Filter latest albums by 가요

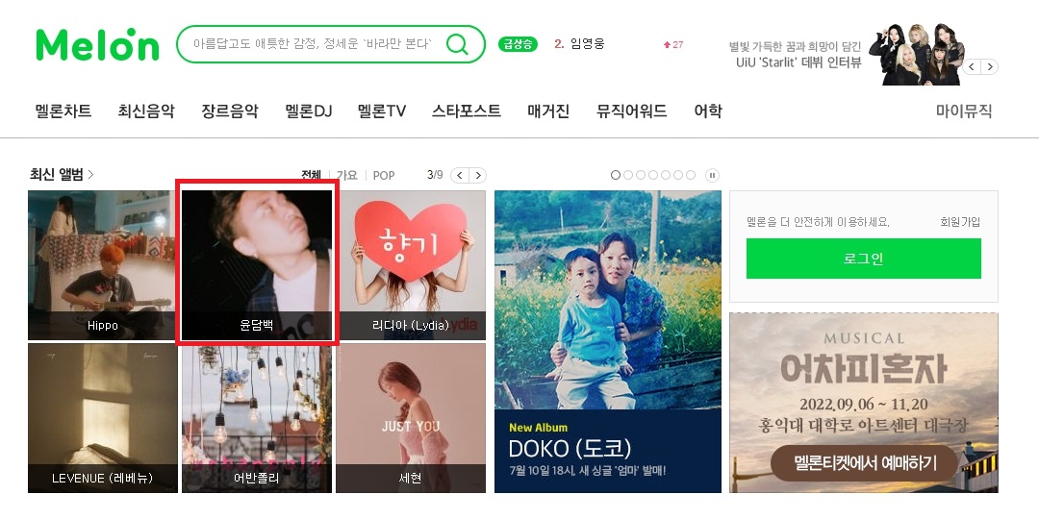pos(347,176)
